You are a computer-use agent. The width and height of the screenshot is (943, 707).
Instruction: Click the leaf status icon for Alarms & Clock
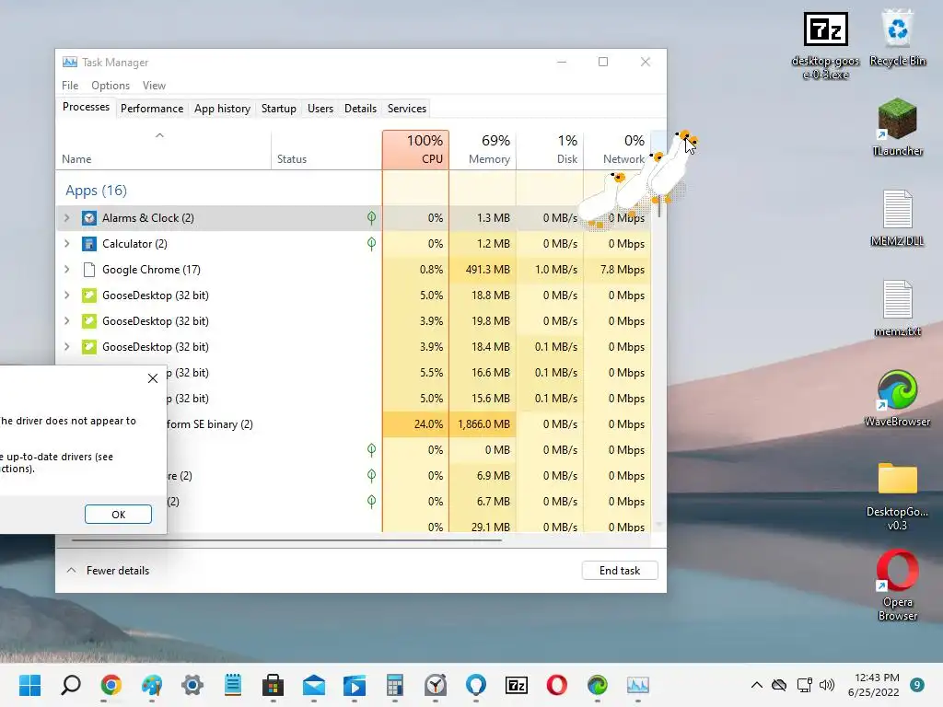(x=372, y=217)
